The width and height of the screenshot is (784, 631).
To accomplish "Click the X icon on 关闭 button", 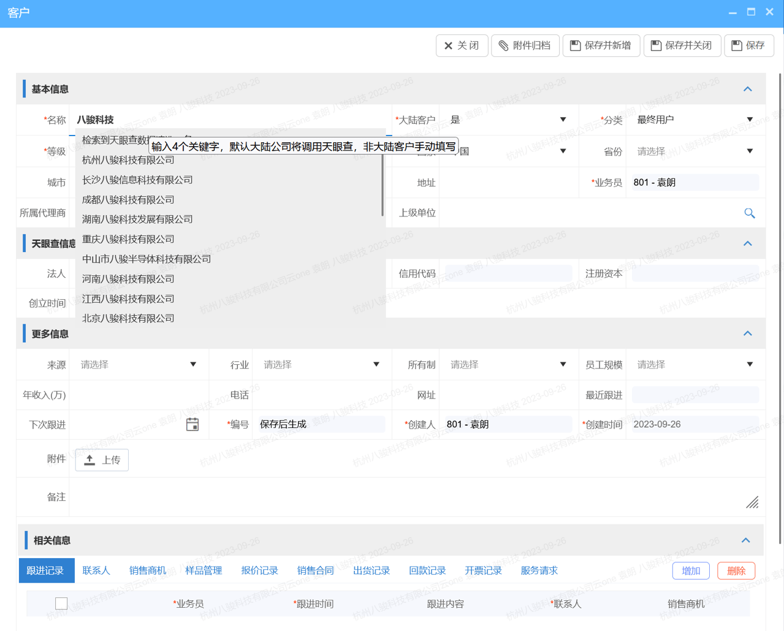I will [447, 45].
